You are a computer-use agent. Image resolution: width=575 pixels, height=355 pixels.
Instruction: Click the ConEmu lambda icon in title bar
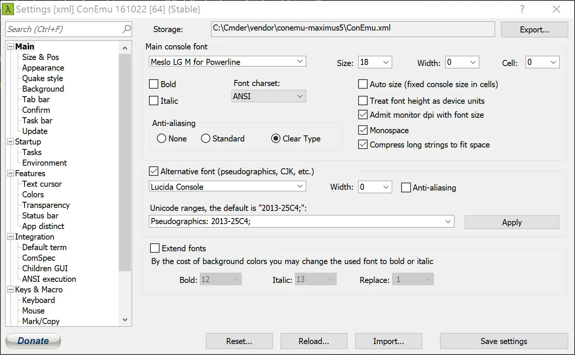tap(8, 9)
